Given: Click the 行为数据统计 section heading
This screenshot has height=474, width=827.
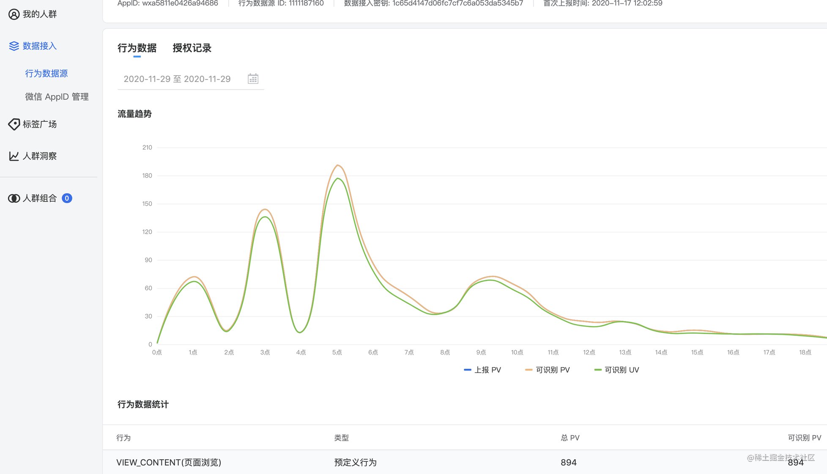Looking at the screenshot, I should [x=143, y=405].
